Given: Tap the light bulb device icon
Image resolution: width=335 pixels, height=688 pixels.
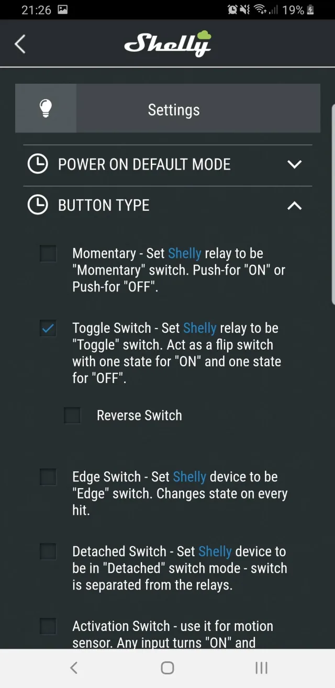Looking at the screenshot, I should coord(46,108).
